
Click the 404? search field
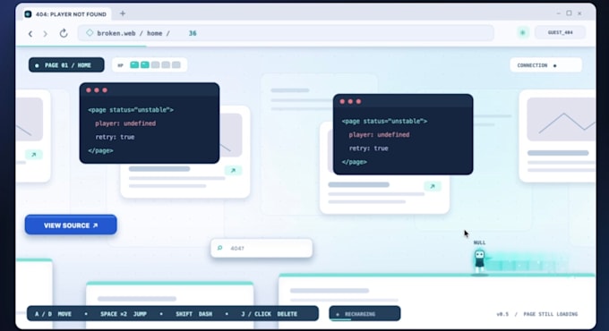pos(262,248)
